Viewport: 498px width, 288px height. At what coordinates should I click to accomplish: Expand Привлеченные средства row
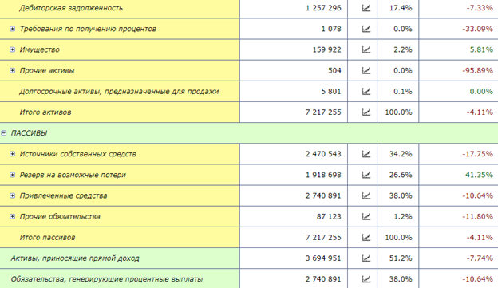[13, 195]
